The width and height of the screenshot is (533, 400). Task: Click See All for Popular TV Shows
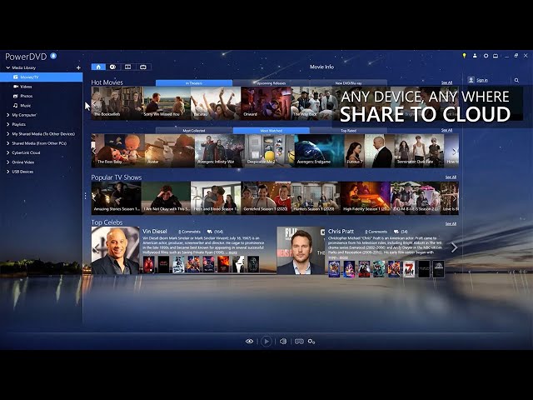click(x=451, y=177)
